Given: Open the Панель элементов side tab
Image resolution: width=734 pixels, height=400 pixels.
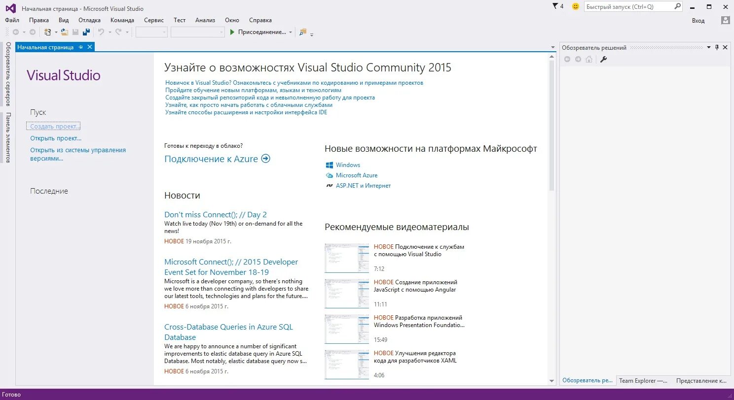Looking at the screenshot, I should pyautogui.click(x=7, y=138).
